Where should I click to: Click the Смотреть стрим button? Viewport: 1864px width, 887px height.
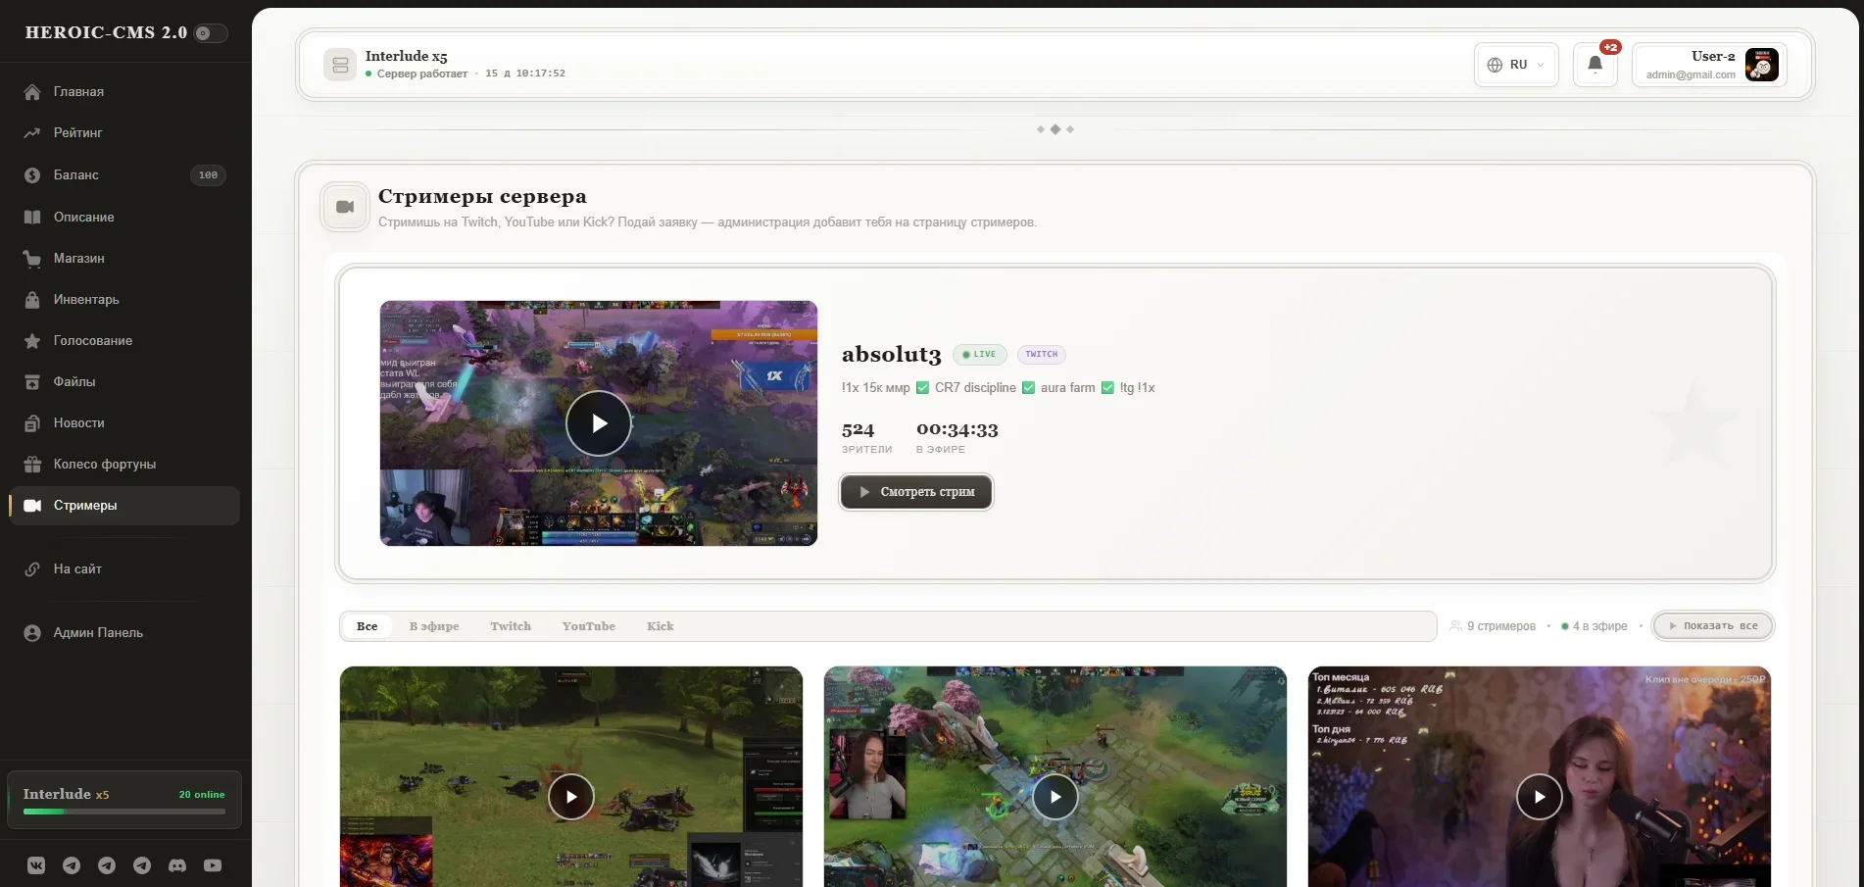tap(916, 492)
